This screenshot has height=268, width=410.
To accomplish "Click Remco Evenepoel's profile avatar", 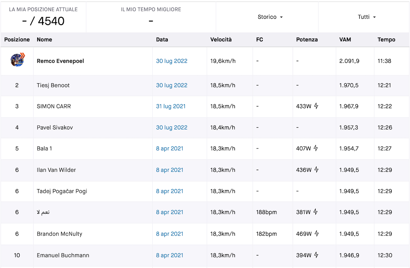I will pos(17,60).
